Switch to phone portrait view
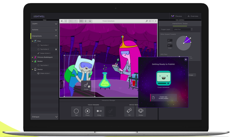Image resolution: width=232 pixels, height=137 pixels. point(86,21)
